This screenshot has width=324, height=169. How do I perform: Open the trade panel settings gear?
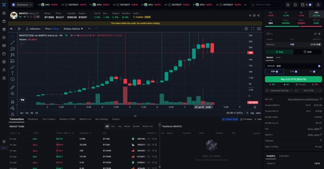[319, 34]
